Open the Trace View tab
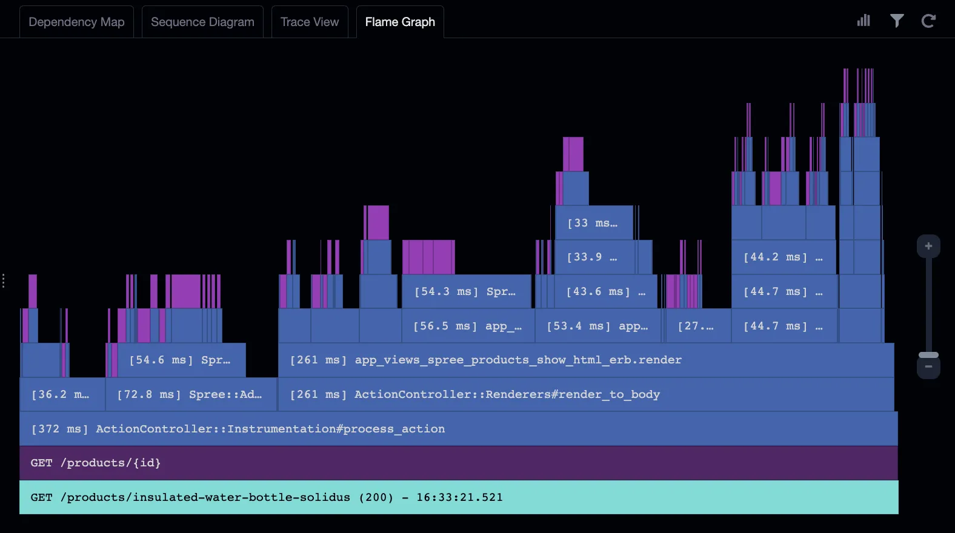 click(x=310, y=22)
